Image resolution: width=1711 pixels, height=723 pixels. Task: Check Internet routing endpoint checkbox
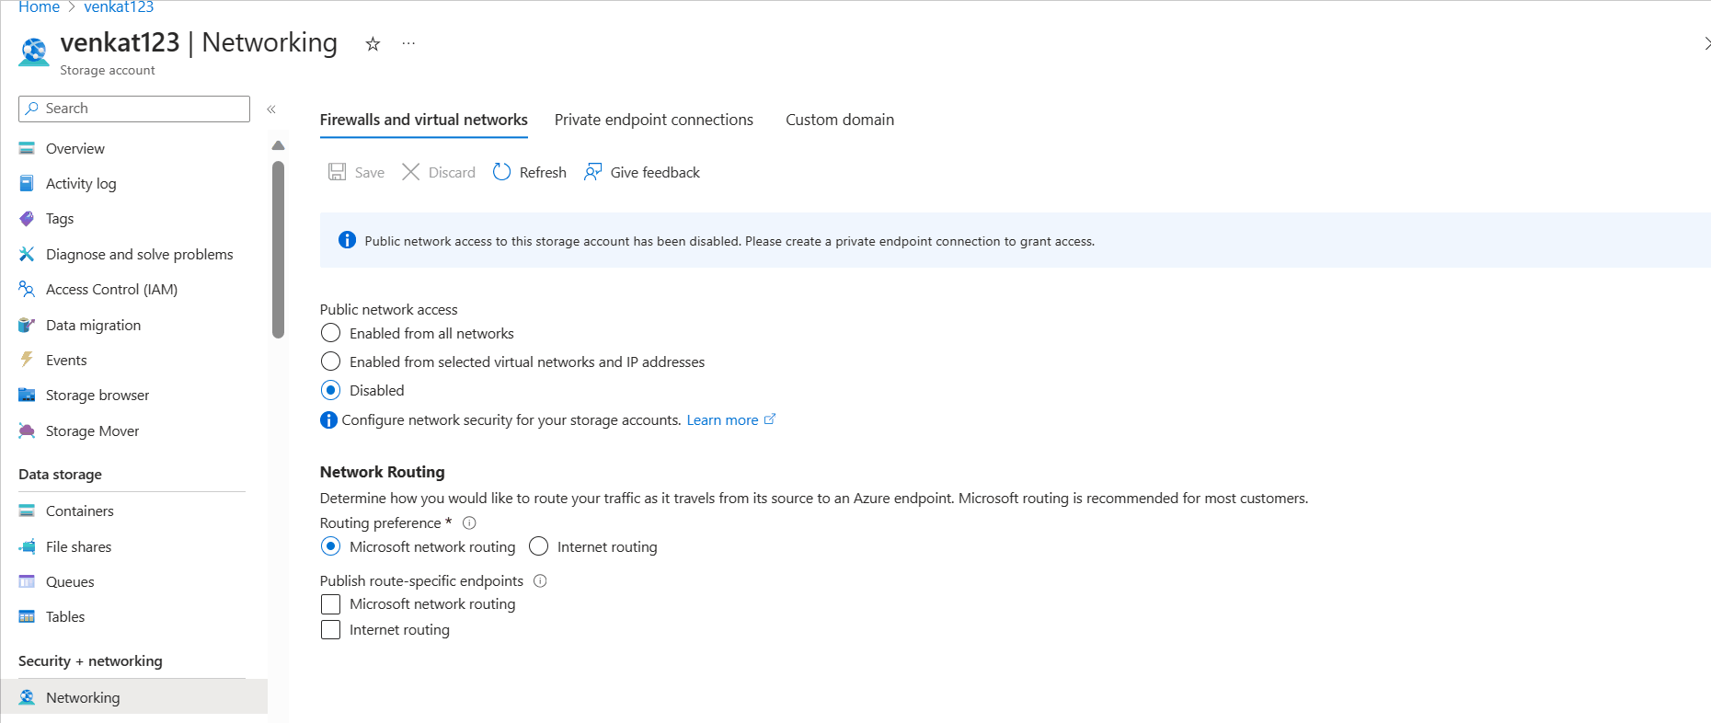tap(330, 630)
